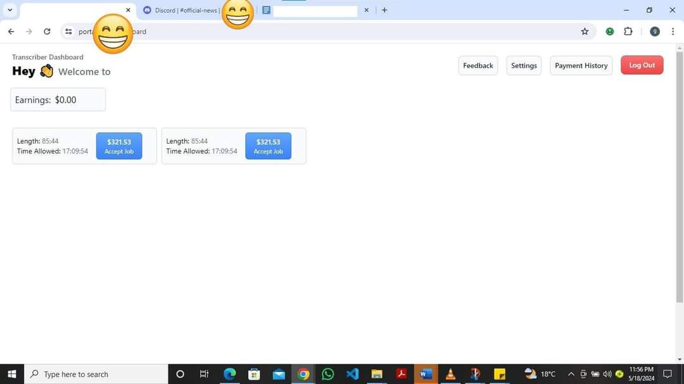The width and height of the screenshot is (684, 384).
Task: Open Chrome's three-dot menu
Action: point(673,32)
